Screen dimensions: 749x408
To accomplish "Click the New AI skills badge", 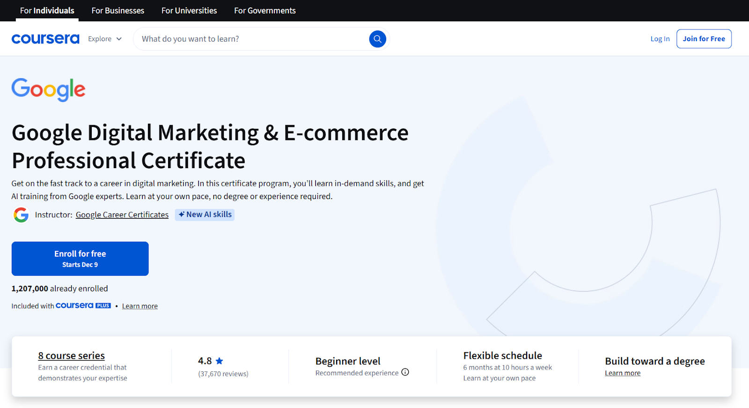I will click(x=205, y=215).
